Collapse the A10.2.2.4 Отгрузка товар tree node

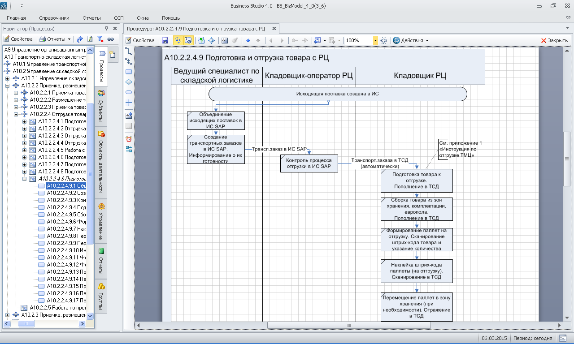click(x=16, y=114)
